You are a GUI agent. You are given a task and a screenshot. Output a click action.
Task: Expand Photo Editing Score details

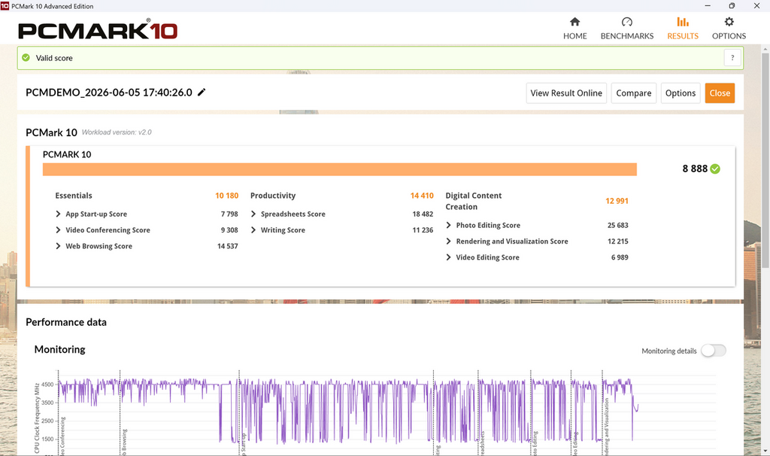[448, 225]
